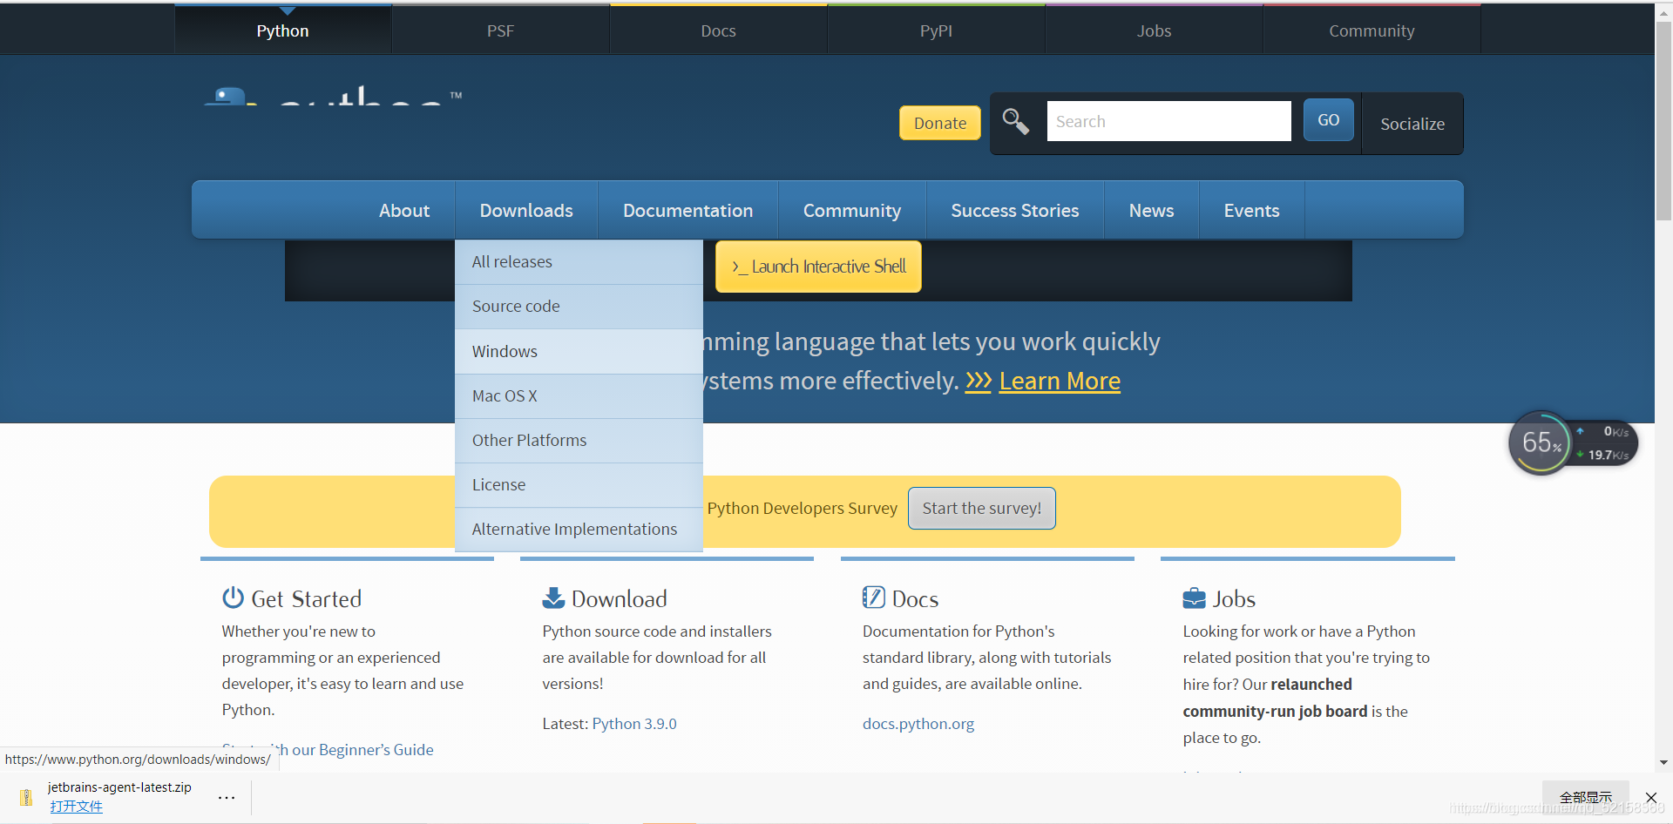The height and width of the screenshot is (824, 1673).
Task: Open the Downloads menu
Action: click(526, 210)
